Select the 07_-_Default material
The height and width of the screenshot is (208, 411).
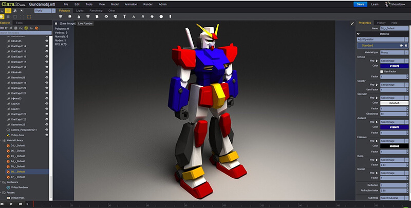18,177
